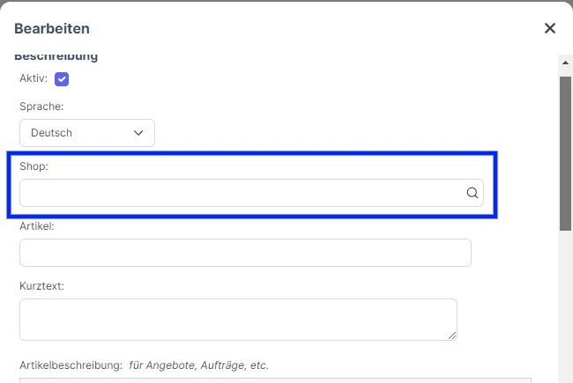Screen dimensions: 573x383
Task: Click the Artikel field label
Action: tap(37, 226)
